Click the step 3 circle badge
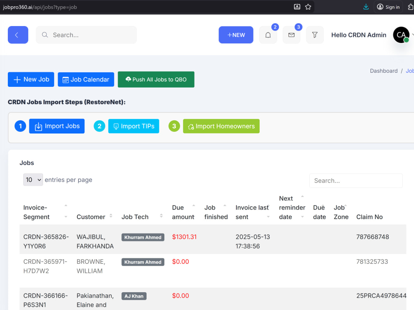The image size is (414, 310). click(174, 126)
